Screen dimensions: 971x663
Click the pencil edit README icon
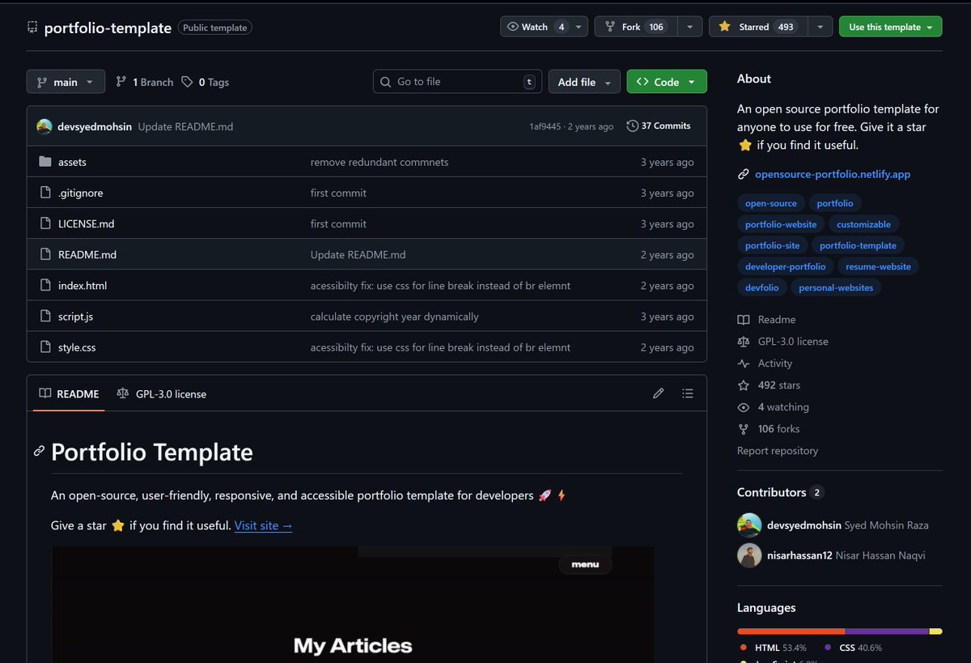(x=659, y=393)
